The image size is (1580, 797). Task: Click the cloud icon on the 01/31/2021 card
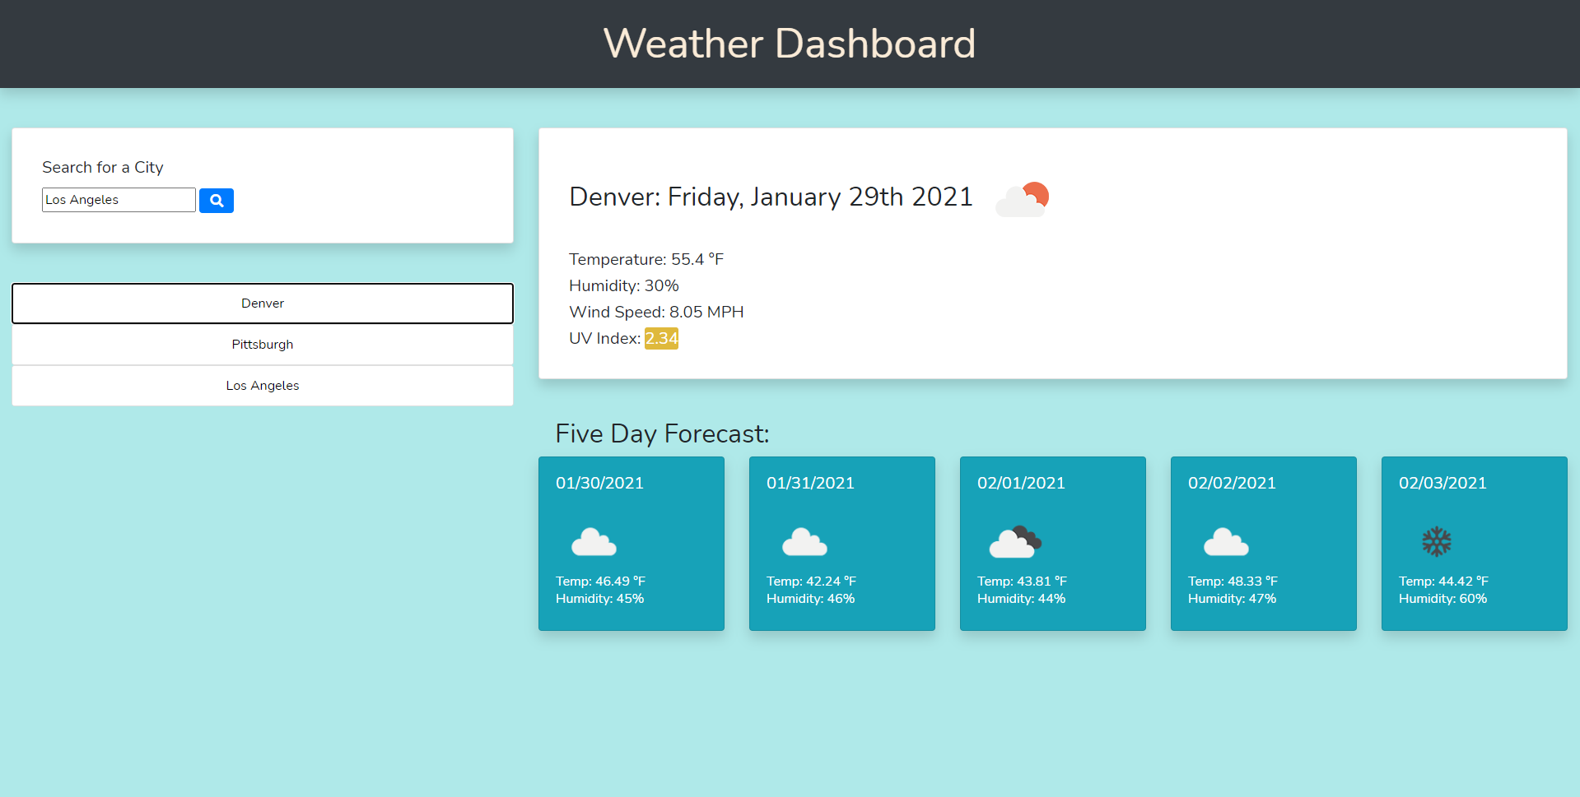click(x=804, y=541)
